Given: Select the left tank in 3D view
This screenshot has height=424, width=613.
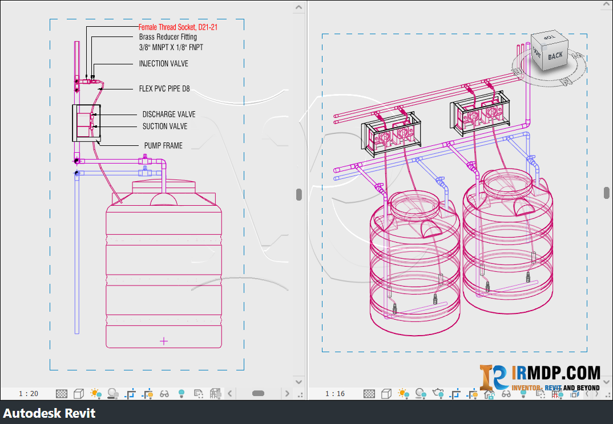Looking at the screenshot, I should 415,263.
